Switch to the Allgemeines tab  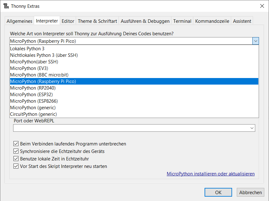click(x=19, y=21)
